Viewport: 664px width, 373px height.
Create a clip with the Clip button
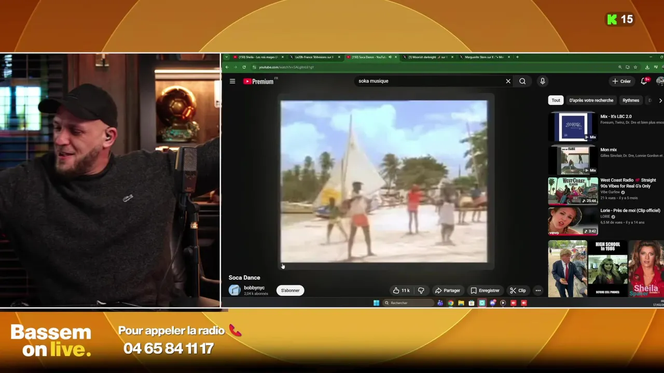pyautogui.click(x=518, y=291)
